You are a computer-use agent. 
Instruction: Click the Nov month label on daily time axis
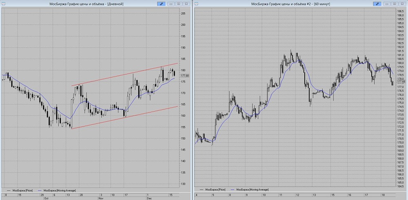pos(101,198)
